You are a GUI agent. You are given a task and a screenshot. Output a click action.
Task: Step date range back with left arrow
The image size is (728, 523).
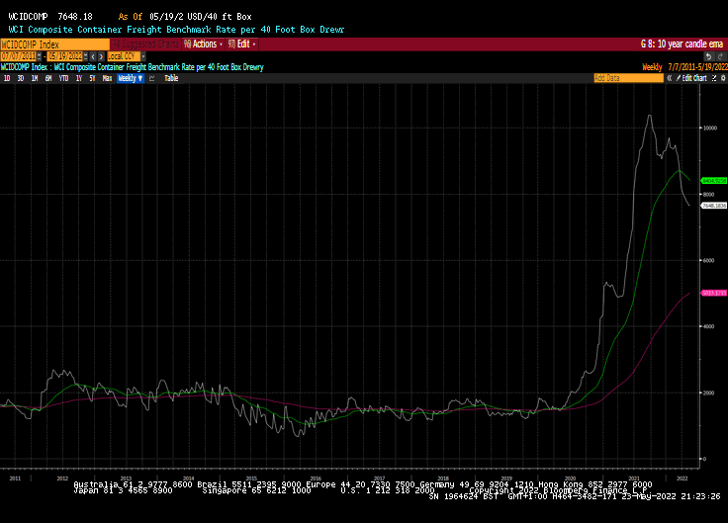(93, 55)
